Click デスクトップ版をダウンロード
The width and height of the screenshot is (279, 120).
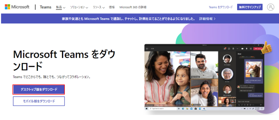(39, 90)
